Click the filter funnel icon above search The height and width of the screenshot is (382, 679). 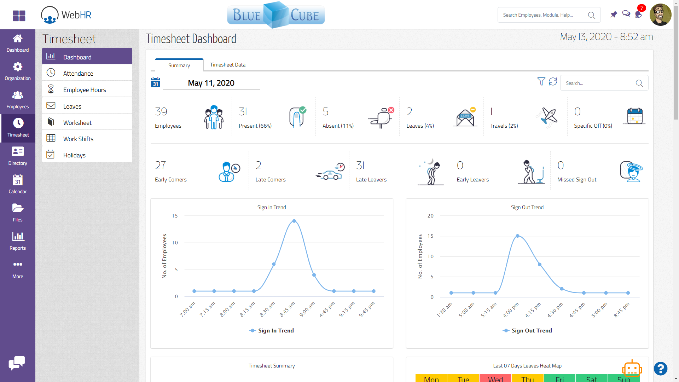pyautogui.click(x=541, y=81)
